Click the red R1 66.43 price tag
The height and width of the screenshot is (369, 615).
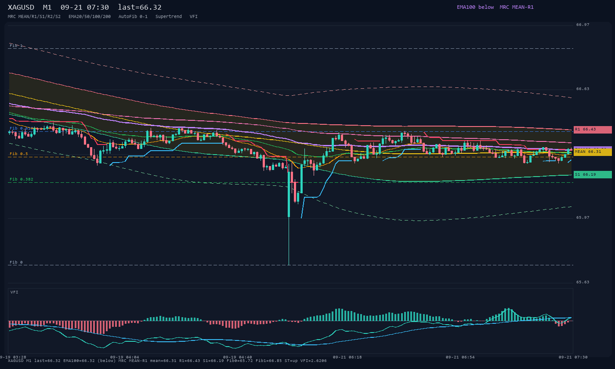tap(593, 130)
